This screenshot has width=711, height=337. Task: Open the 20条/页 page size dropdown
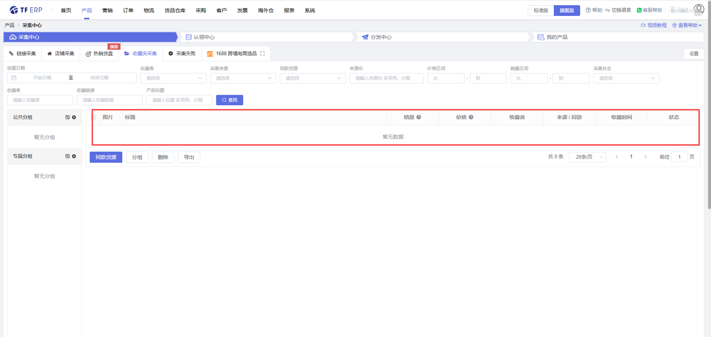tap(587, 157)
